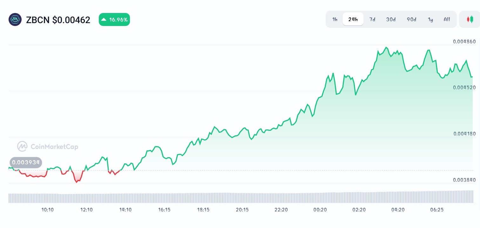Click the ZBCN $0.00462 price title

click(x=58, y=20)
